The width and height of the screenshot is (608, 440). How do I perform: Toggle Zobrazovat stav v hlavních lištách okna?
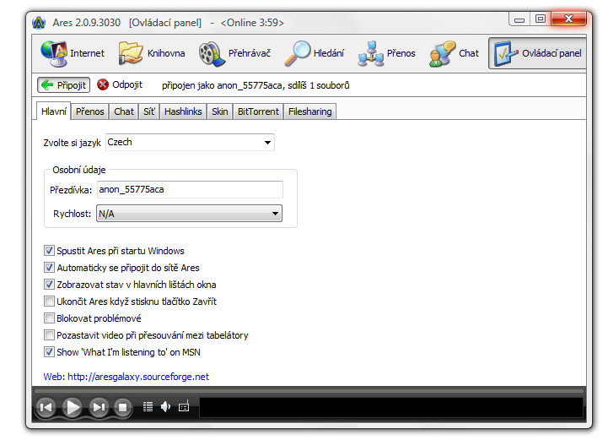click(49, 285)
